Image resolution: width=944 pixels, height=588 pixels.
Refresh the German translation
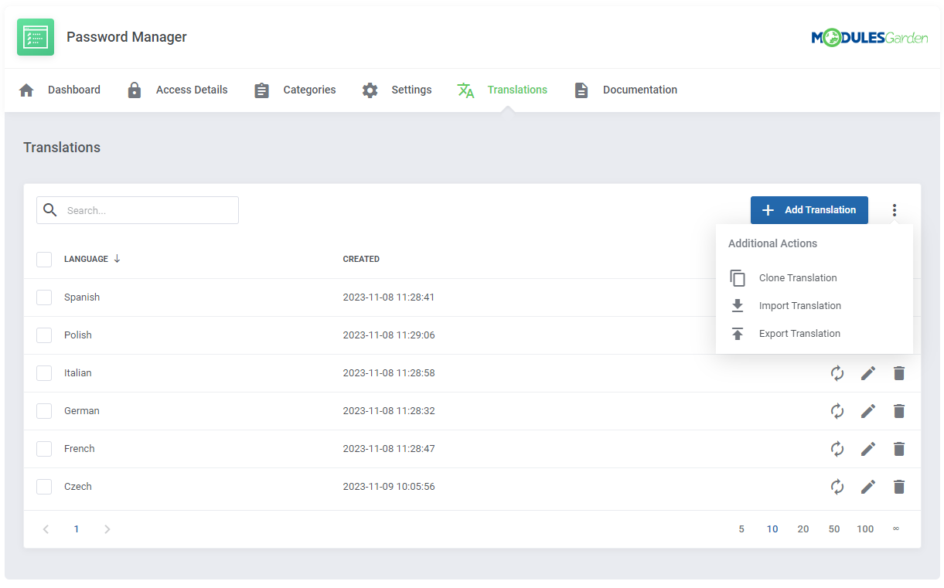(837, 411)
